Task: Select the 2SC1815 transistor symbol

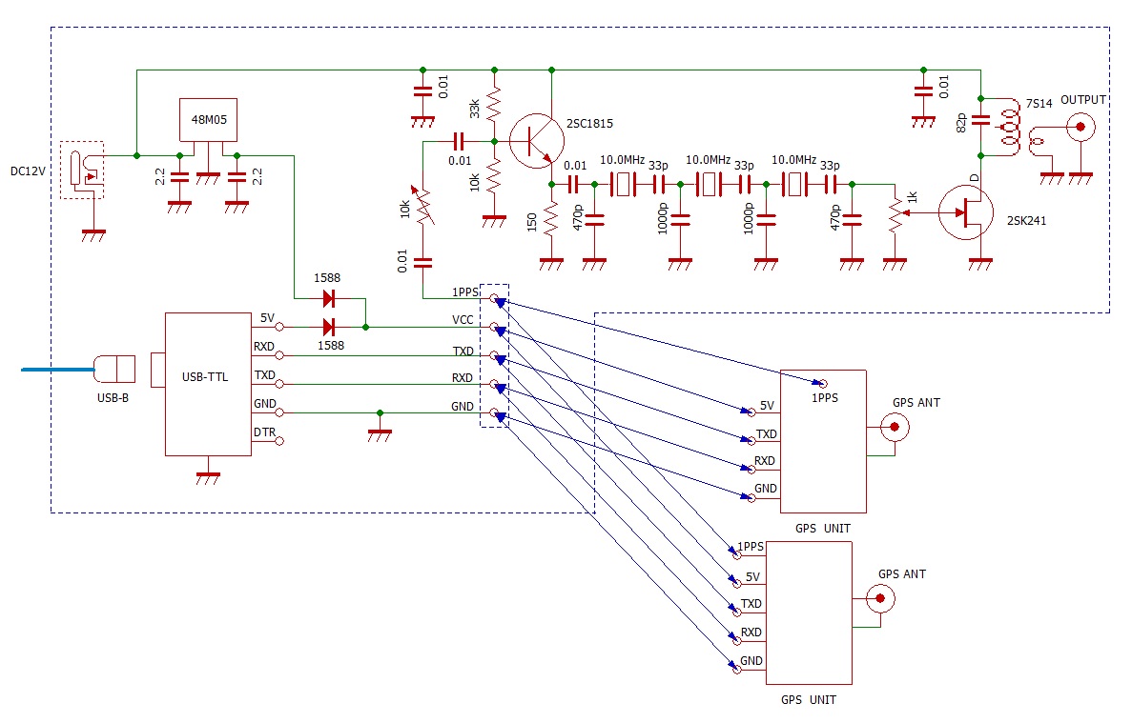Action: click(x=536, y=141)
